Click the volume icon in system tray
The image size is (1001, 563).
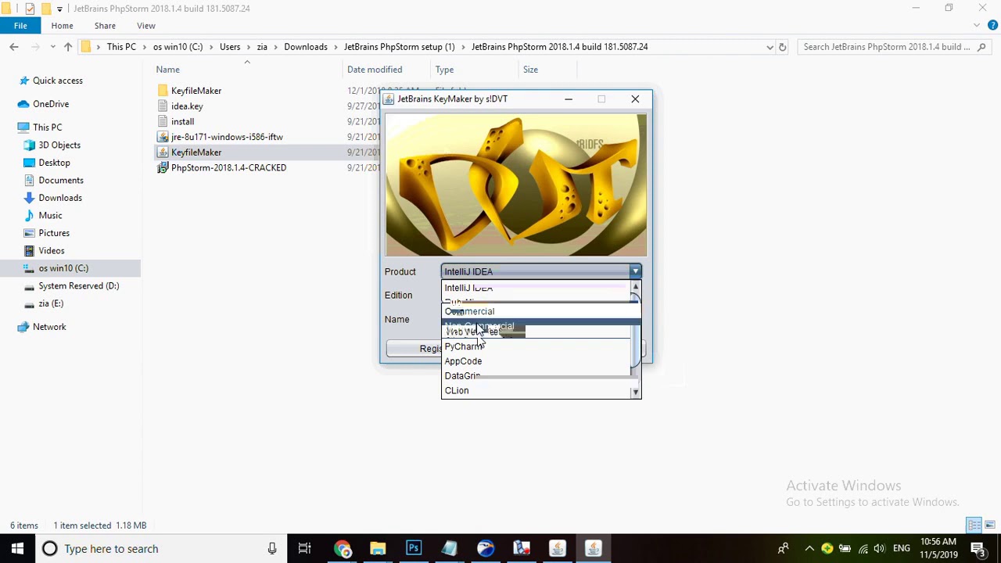880,549
